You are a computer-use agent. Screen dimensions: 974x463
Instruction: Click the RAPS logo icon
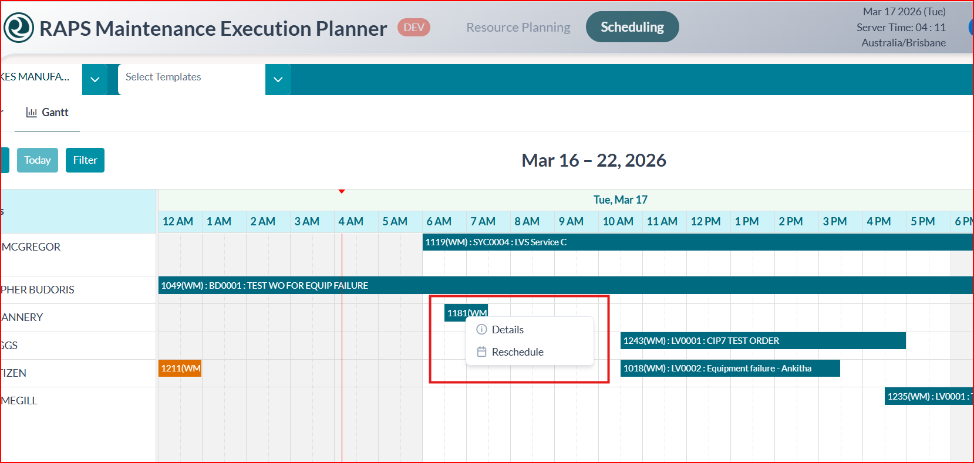click(x=19, y=28)
